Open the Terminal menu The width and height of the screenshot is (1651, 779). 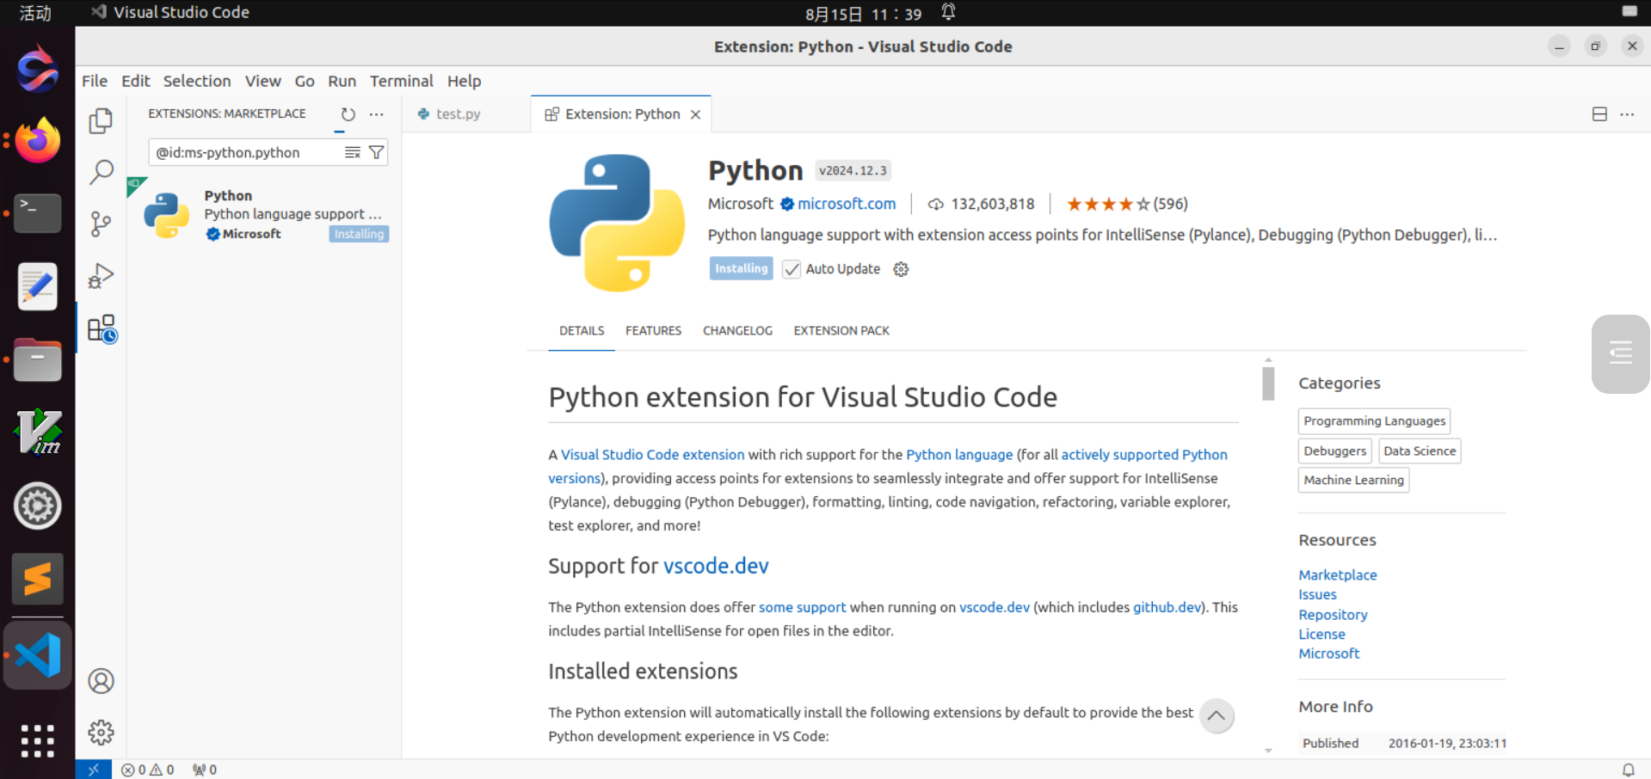(401, 81)
